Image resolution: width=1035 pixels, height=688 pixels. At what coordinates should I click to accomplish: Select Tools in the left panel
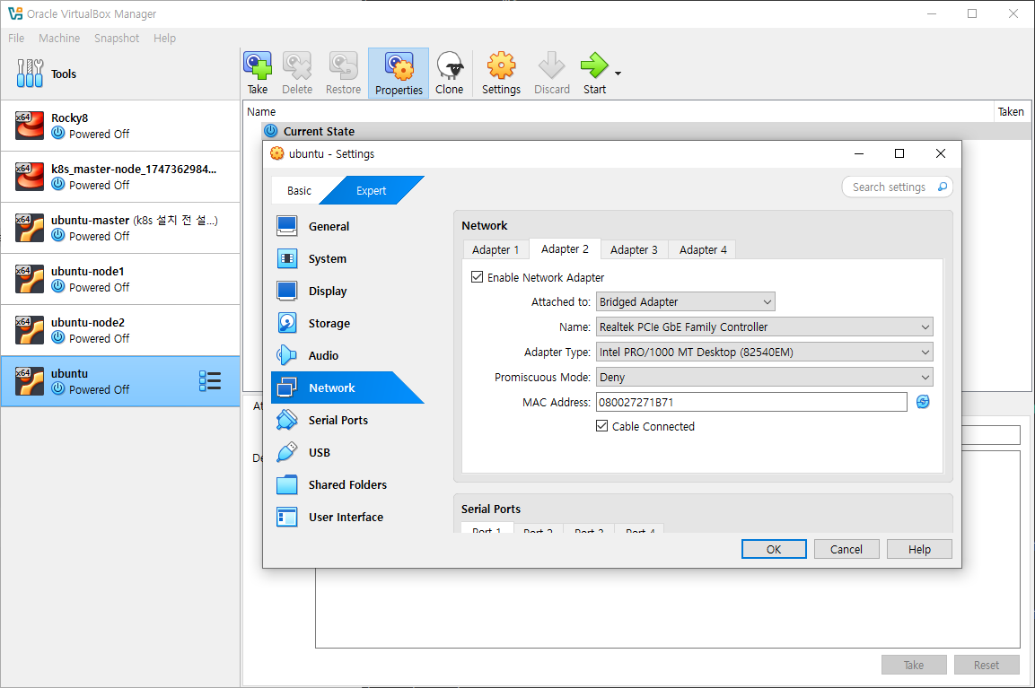click(x=120, y=74)
